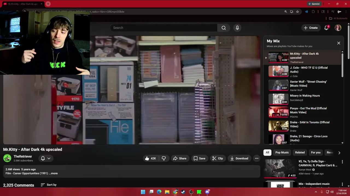Close the My Mix playlist panel

tap(339, 43)
